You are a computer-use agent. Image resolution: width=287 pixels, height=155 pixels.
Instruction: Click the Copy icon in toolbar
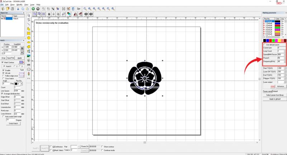pos(23,9)
